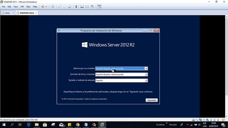Screen dimensions: 228x128
Task: Launch Microsoft Edge from taskbar
Action: (x=28, y=125)
